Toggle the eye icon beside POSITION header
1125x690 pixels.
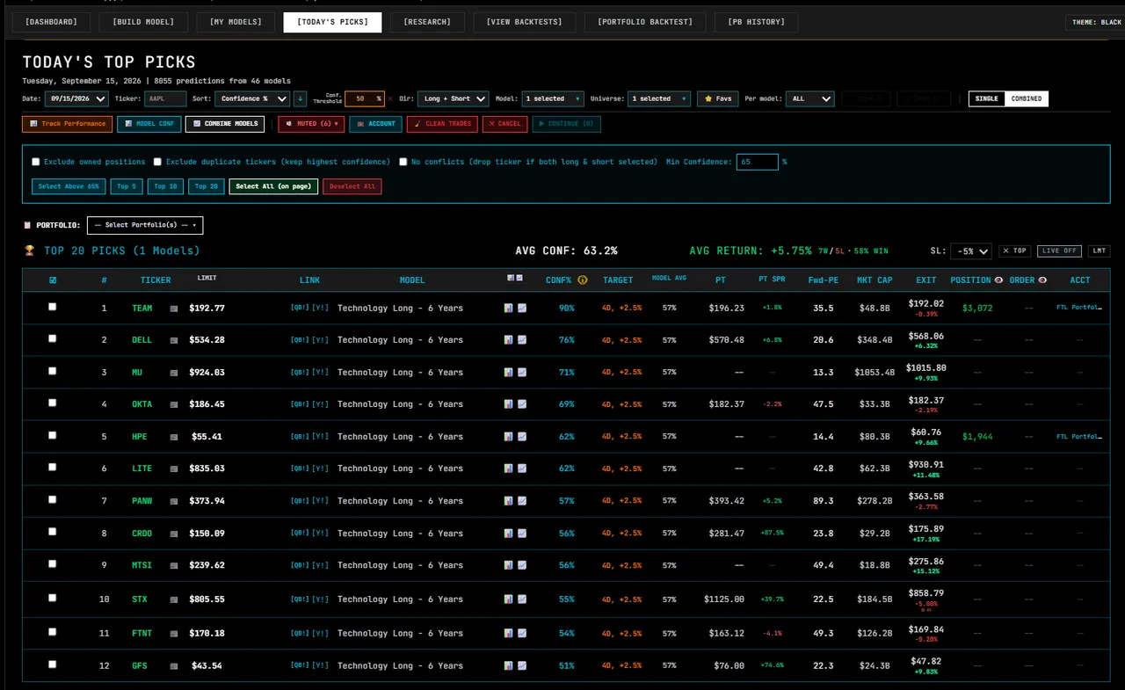pos(998,280)
